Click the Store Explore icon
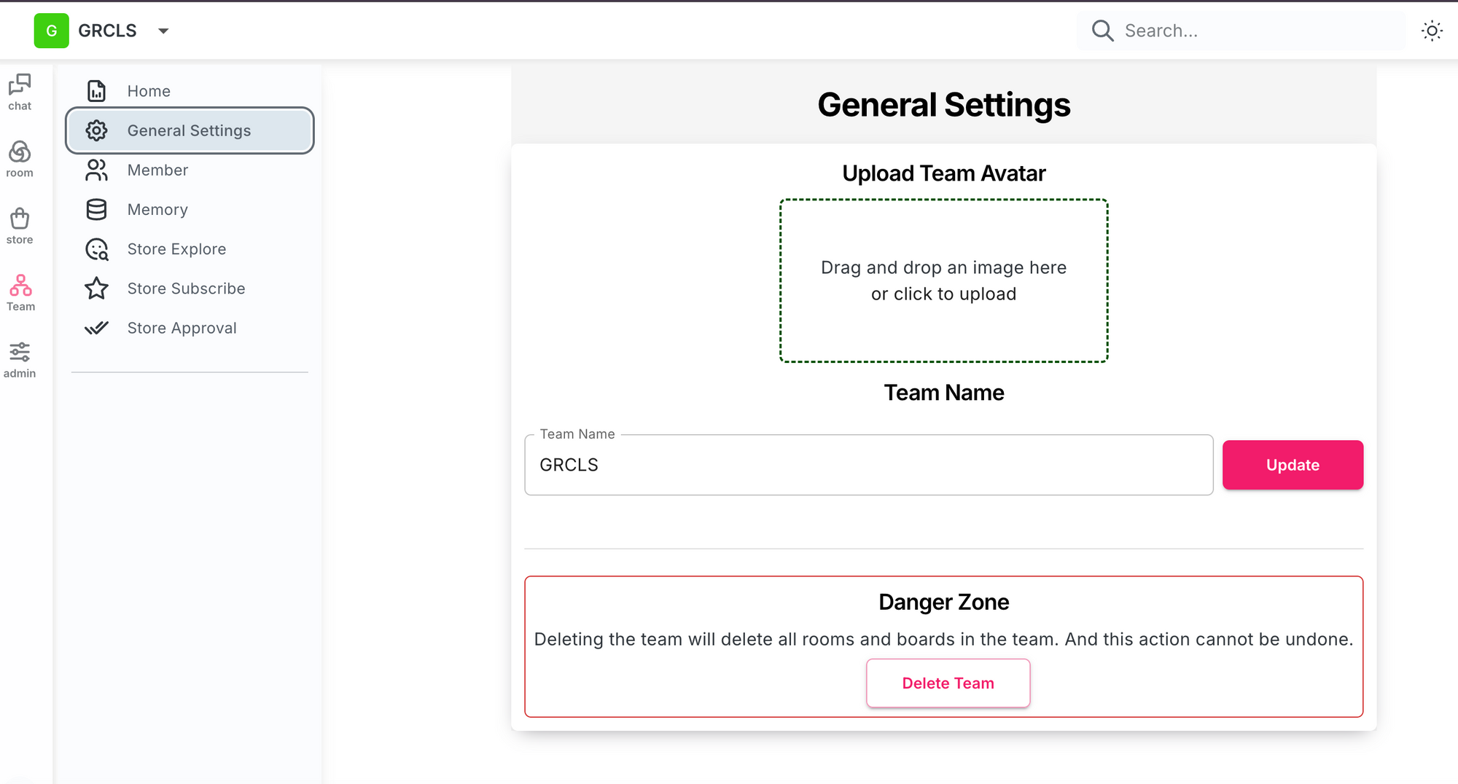This screenshot has width=1458, height=784. tap(96, 249)
